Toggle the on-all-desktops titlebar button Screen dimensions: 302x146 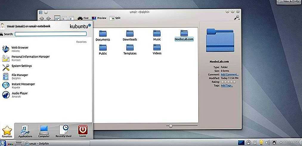(46, 12)
